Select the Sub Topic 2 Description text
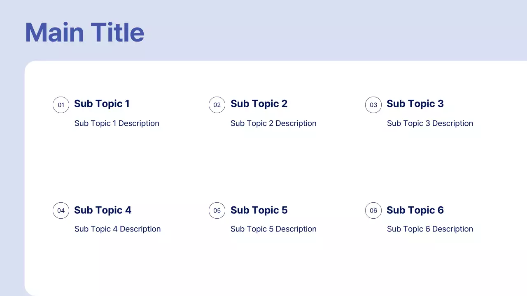 tap(273, 123)
